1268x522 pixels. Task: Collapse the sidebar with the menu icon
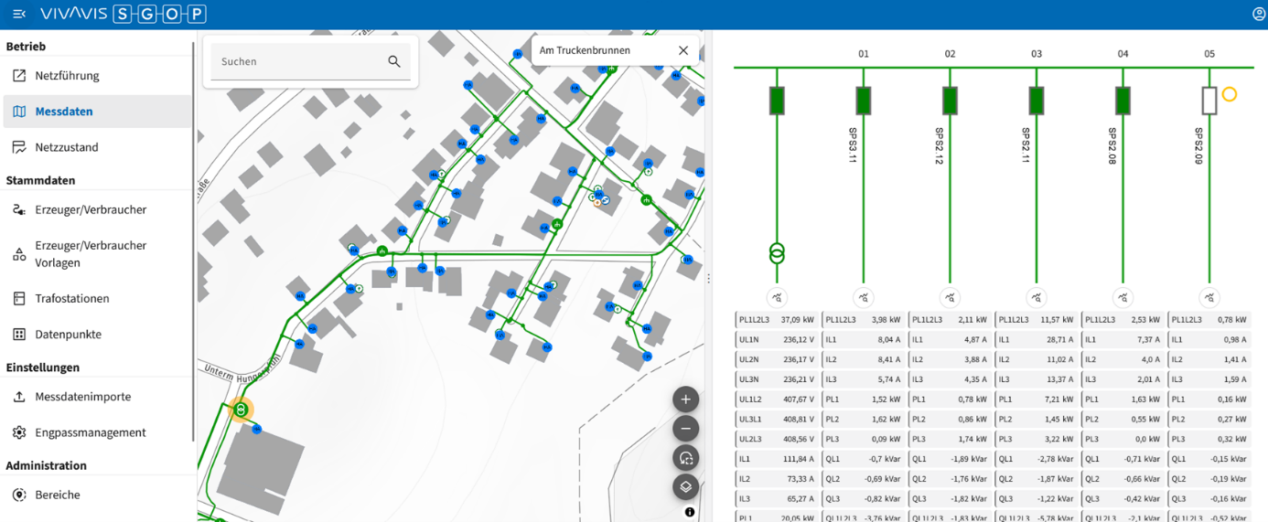[19, 14]
